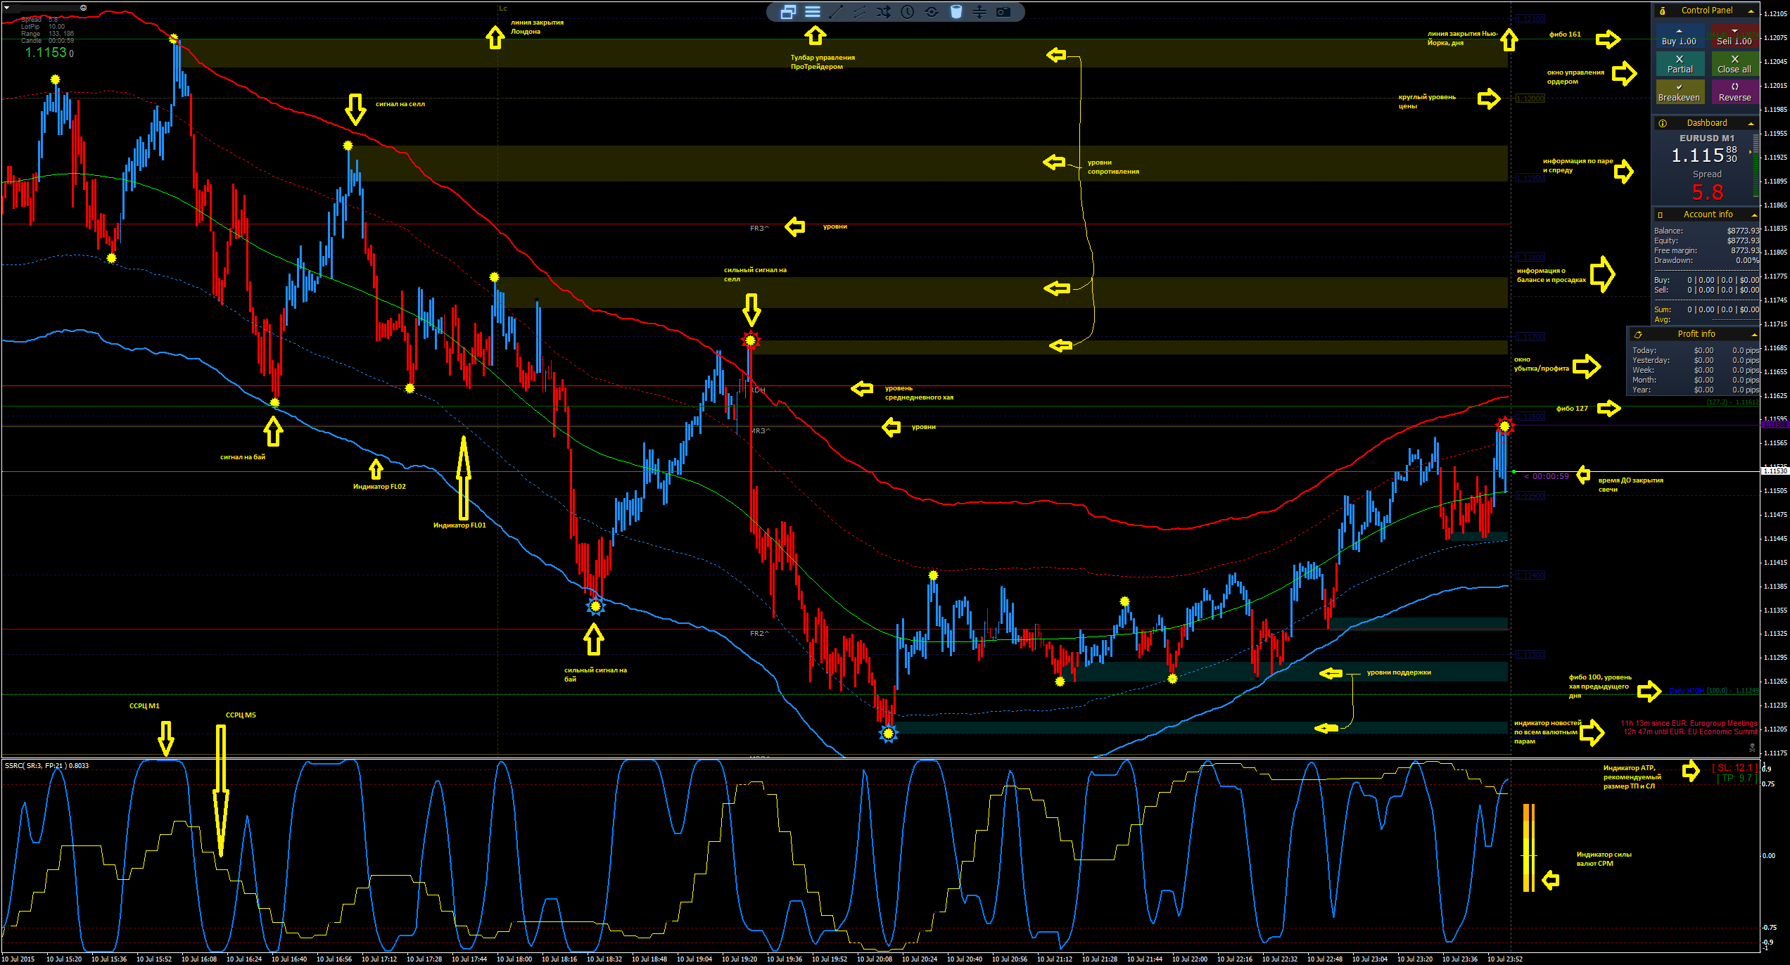1790x965 pixels.
Task: Click the TP: 9.7 label
Action: tap(1737, 779)
